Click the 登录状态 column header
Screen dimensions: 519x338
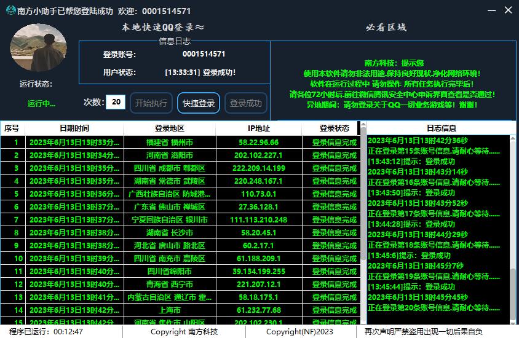pos(334,128)
